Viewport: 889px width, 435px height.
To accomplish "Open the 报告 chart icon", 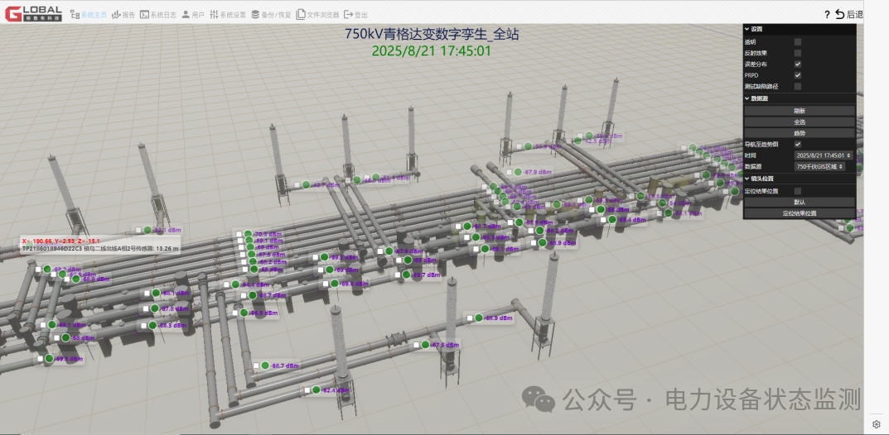I will tap(116, 15).
